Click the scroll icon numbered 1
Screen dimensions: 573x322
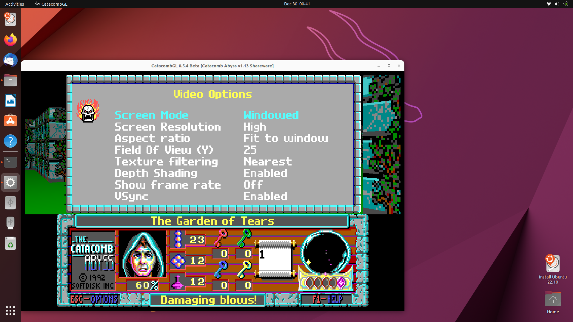pyautogui.click(x=275, y=259)
